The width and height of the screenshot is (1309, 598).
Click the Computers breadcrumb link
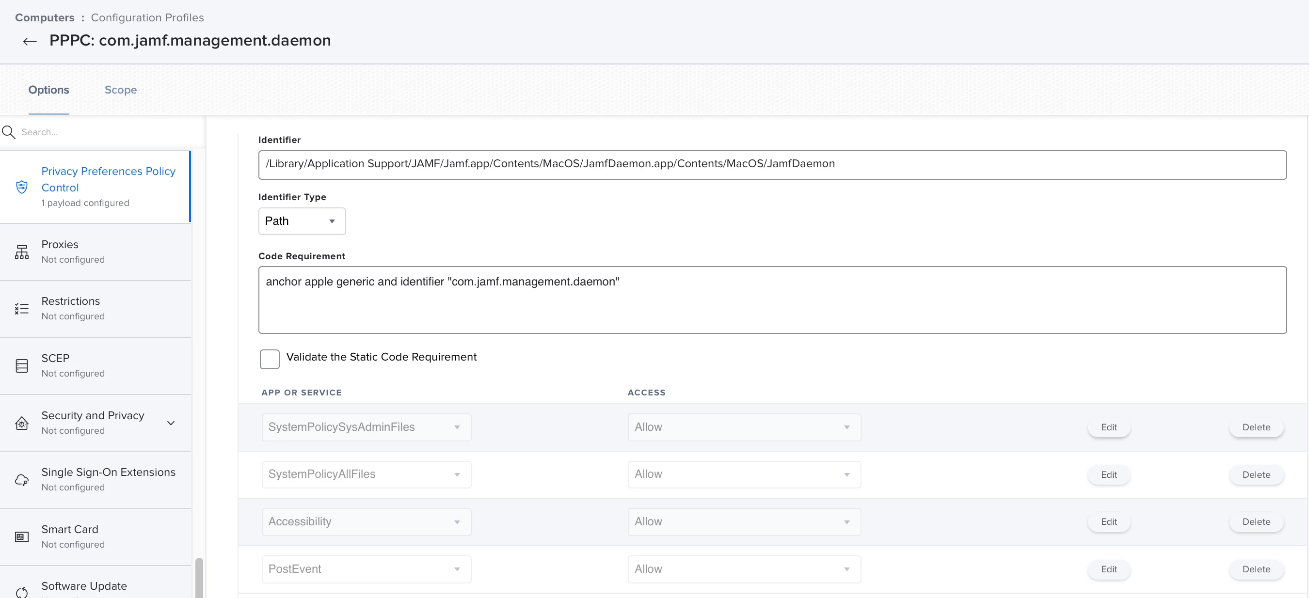pyautogui.click(x=45, y=18)
